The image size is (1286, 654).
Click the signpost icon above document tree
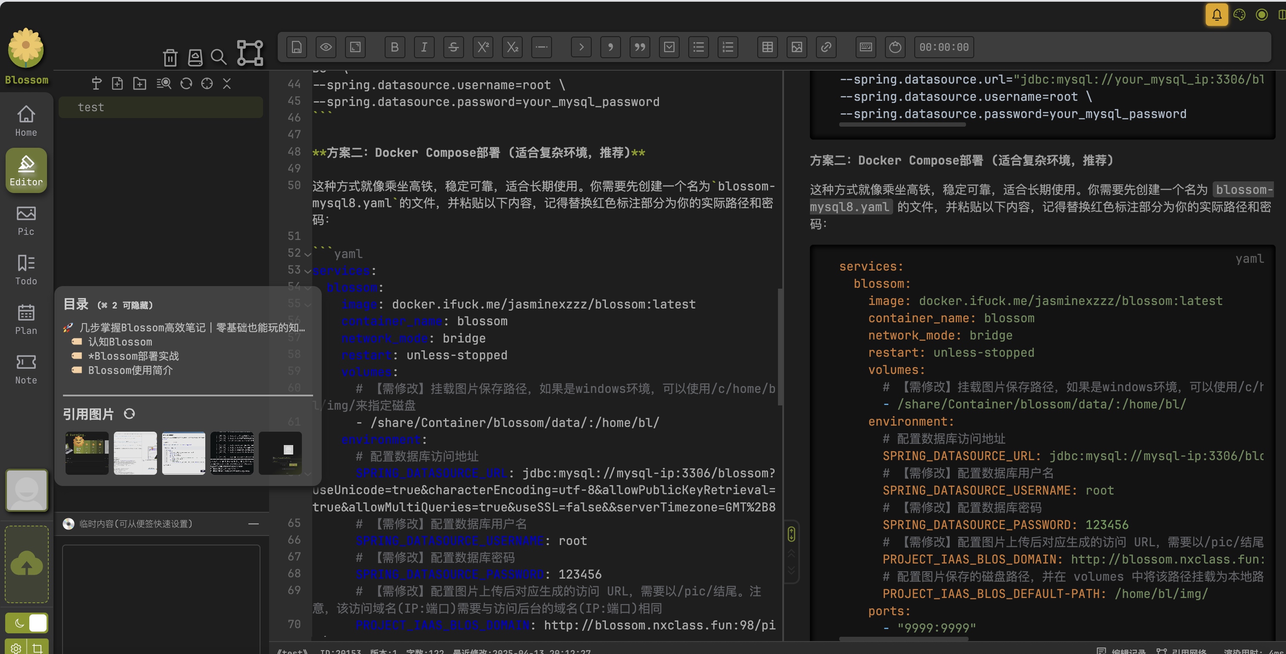coord(96,83)
